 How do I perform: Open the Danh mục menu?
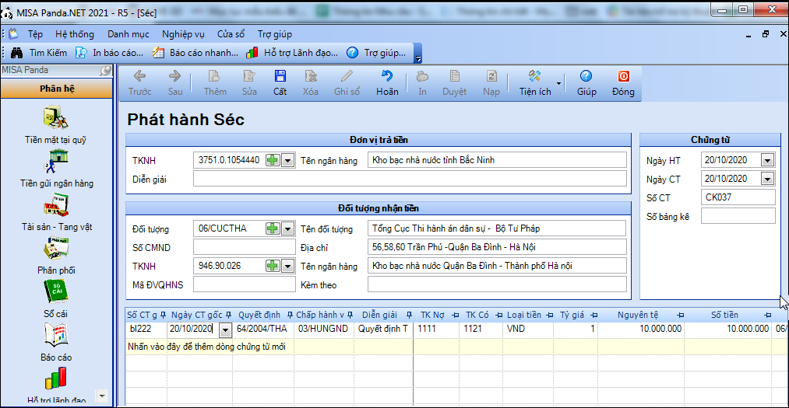129,34
